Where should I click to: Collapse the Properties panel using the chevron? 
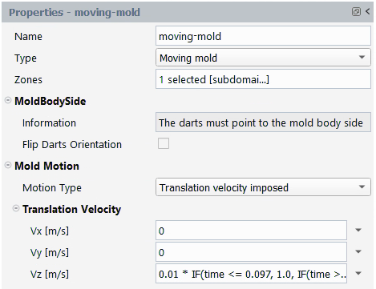tap(368, 11)
